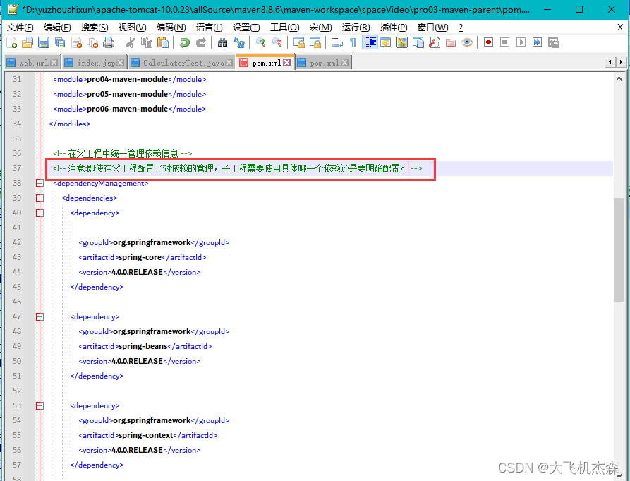The image size is (630, 481).
Task: Switch to the web.xml tab
Action: [x=32, y=63]
